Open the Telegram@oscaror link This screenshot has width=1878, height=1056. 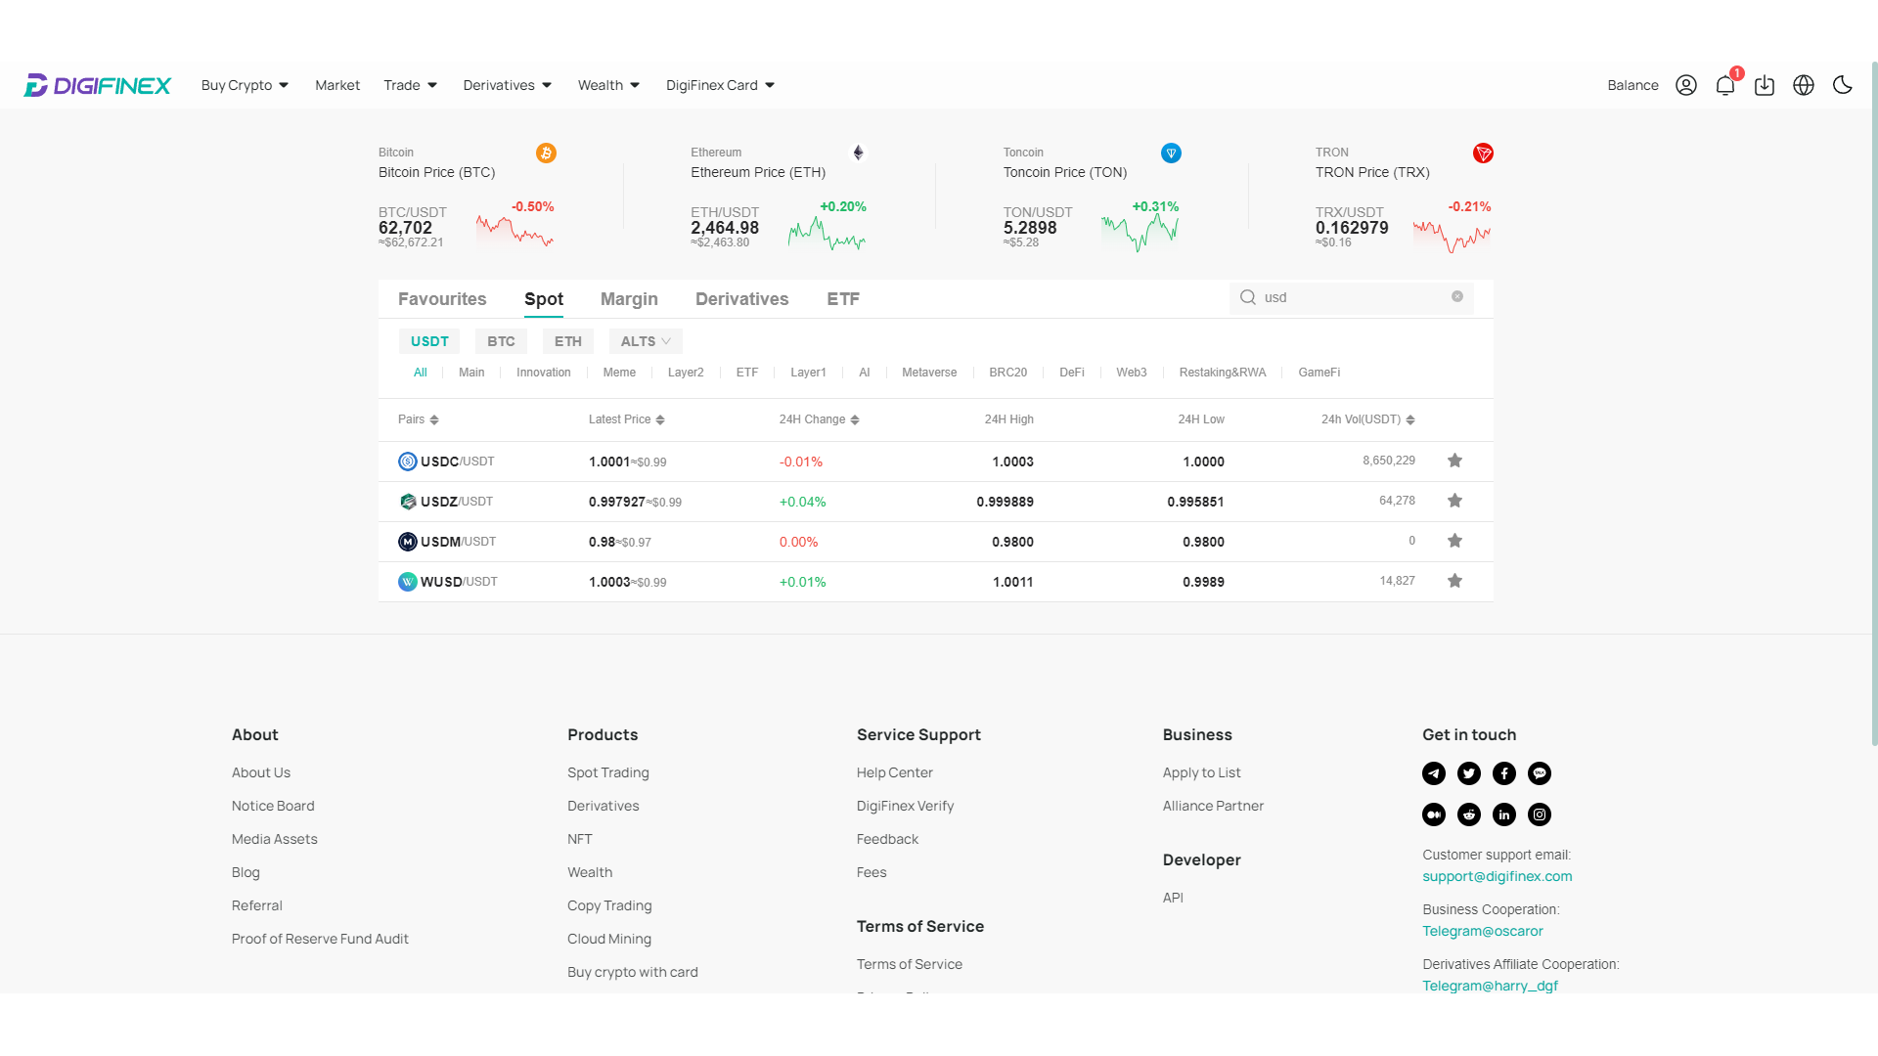[1483, 931]
